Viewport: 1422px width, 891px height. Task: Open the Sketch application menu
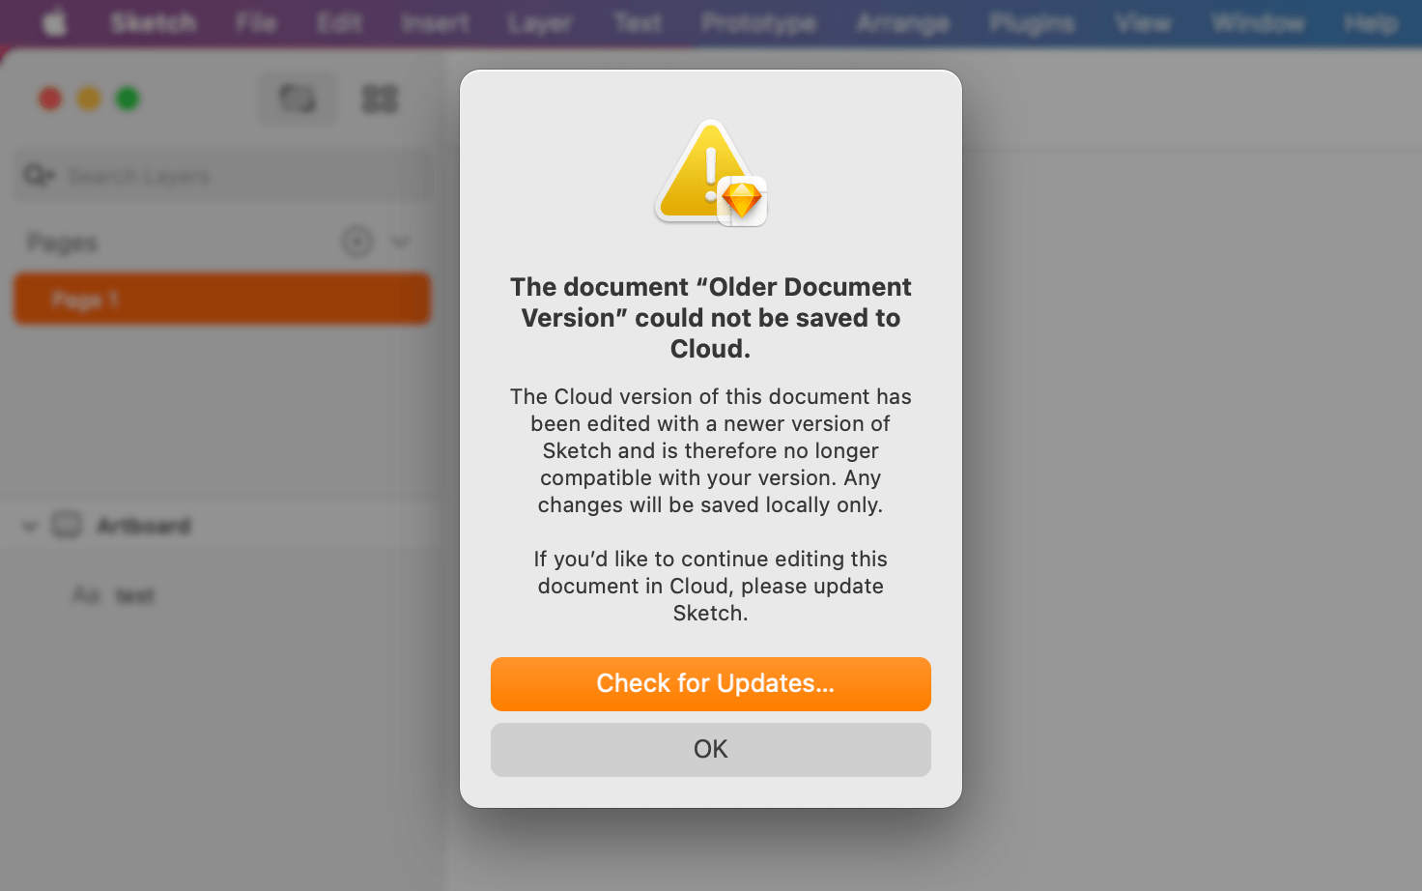coord(153,22)
